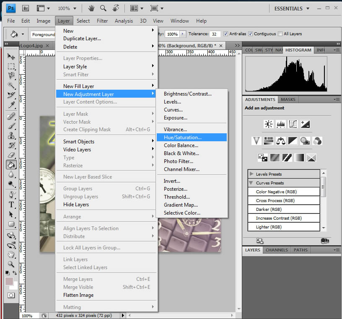Click the foreground color swatch
This screenshot has height=319, width=342.
pyautogui.click(x=9, y=281)
